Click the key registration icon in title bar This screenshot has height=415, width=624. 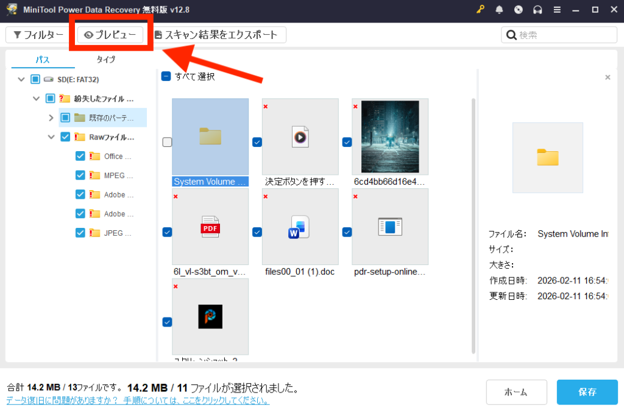point(481,10)
